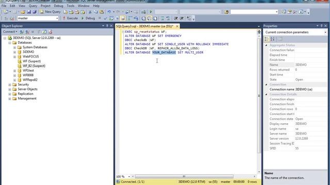Screen dimensions: 330x185
Task: Expand the Management folder node
Action: click(x=10, y=99)
